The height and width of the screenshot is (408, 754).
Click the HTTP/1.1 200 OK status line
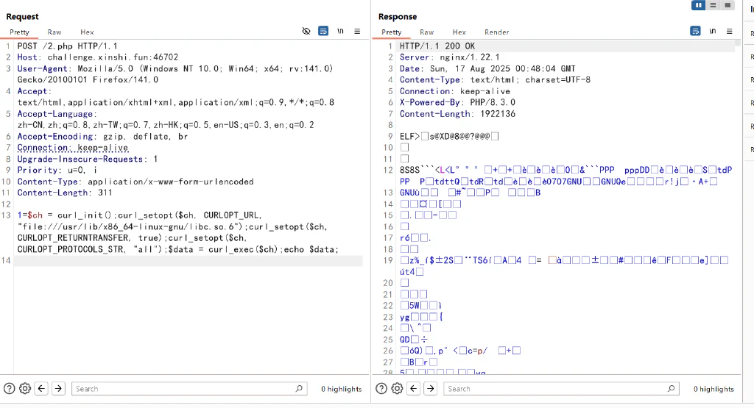(x=437, y=46)
